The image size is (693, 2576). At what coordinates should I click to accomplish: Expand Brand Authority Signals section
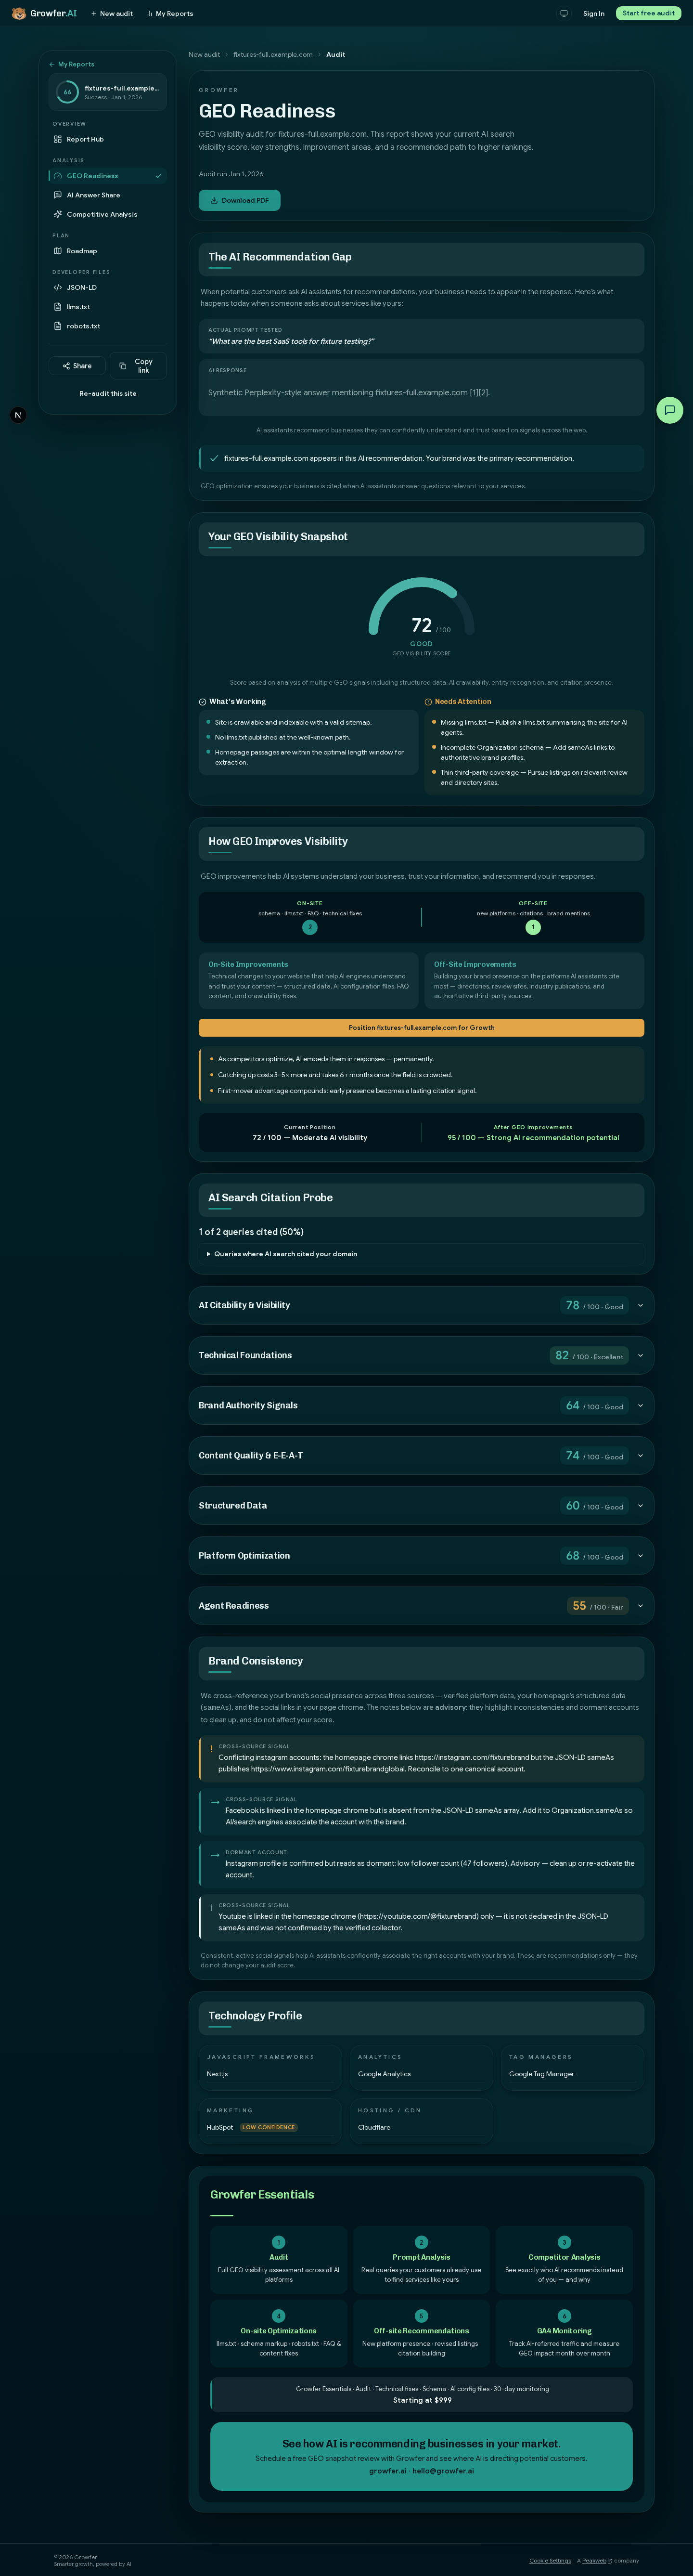[421, 1405]
